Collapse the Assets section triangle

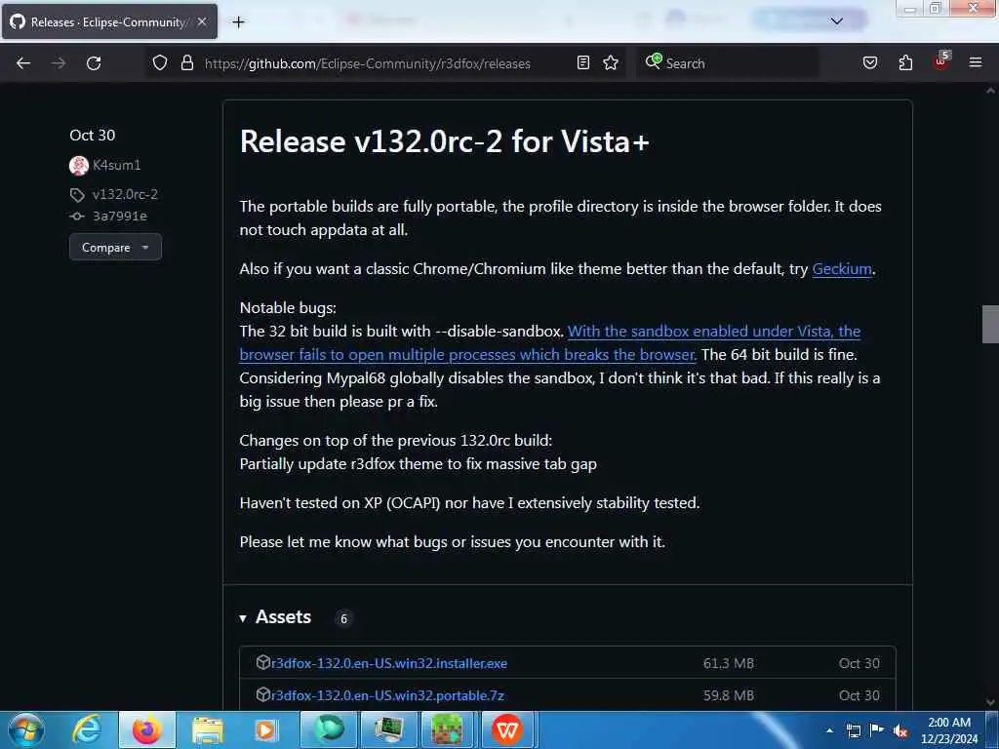pos(243,617)
